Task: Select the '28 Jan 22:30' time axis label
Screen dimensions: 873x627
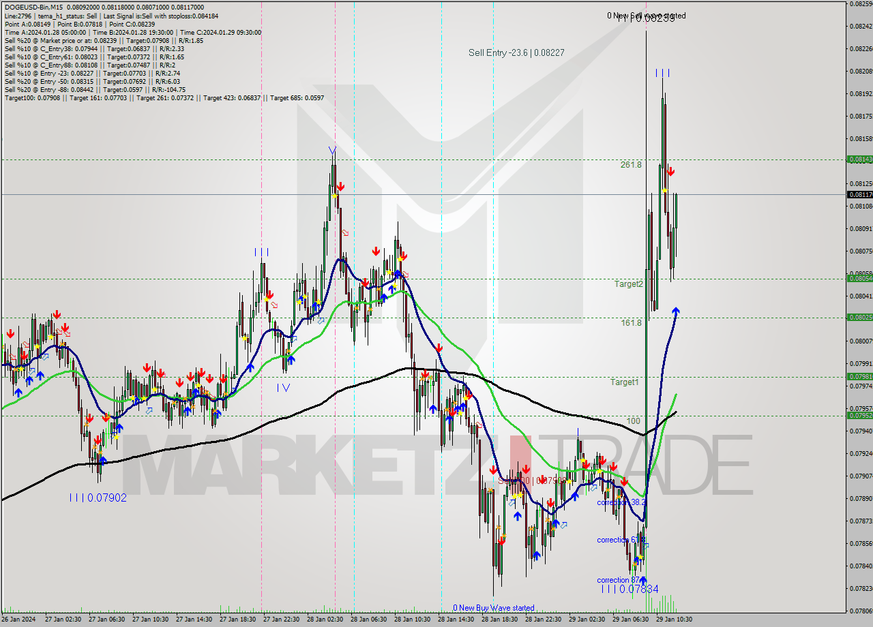Action: point(543,620)
